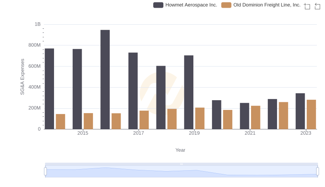Toggle Old Dominion Freight Line legend series
This screenshot has height=187, width=325.
[x=261, y=5]
